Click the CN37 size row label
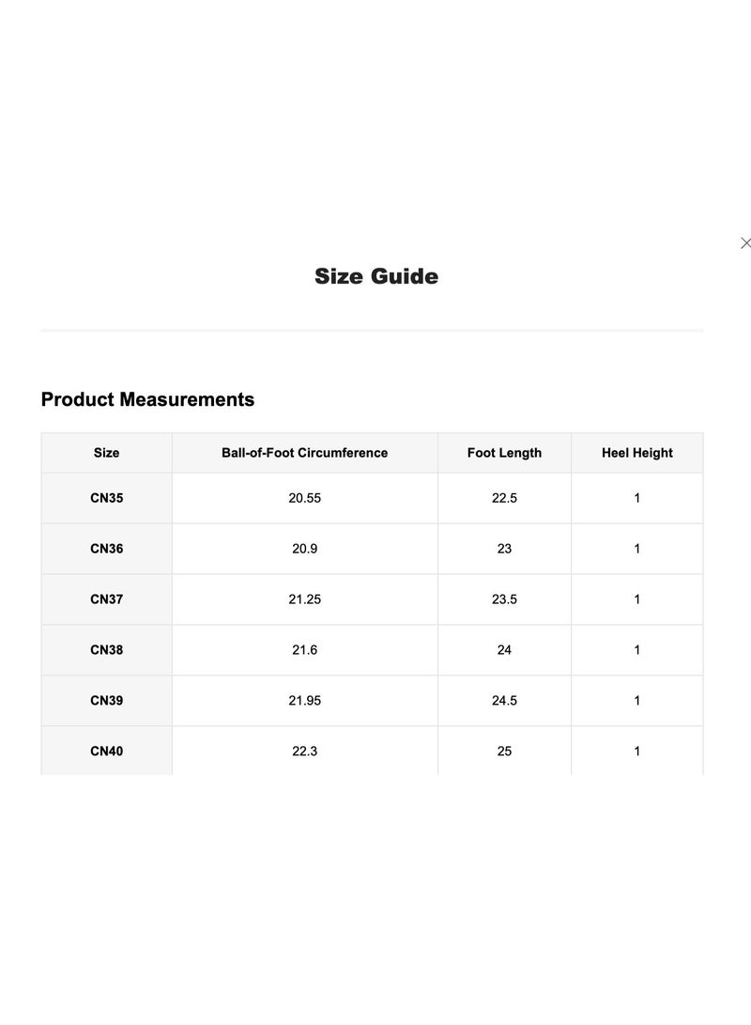The height and width of the screenshot is (1025, 751). pos(107,599)
